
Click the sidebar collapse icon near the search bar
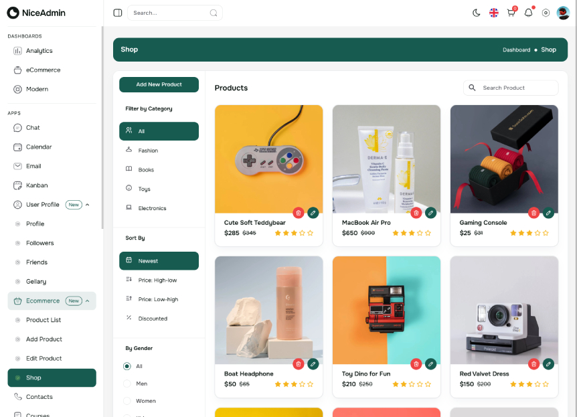tap(118, 12)
